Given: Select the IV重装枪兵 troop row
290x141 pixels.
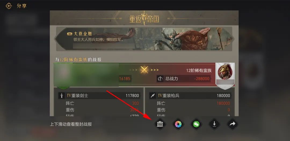Looking at the screenshot, I should pos(190,96).
